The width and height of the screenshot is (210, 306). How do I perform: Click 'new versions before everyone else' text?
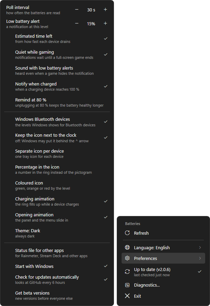pyautogui.click(x=44, y=298)
